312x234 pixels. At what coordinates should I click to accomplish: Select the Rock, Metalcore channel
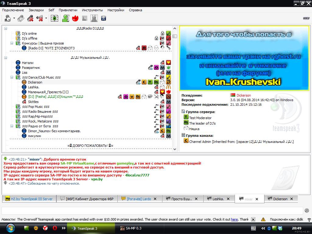tap(41, 121)
